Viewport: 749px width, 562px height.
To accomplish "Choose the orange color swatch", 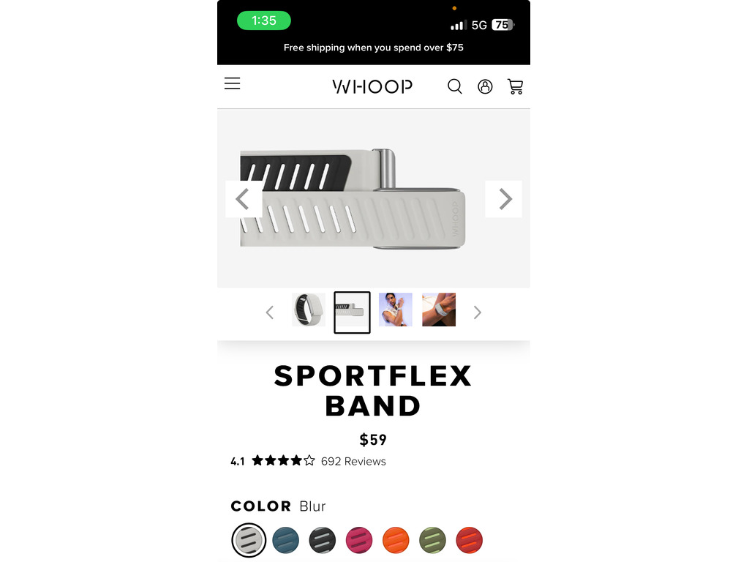I will point(396,540).
